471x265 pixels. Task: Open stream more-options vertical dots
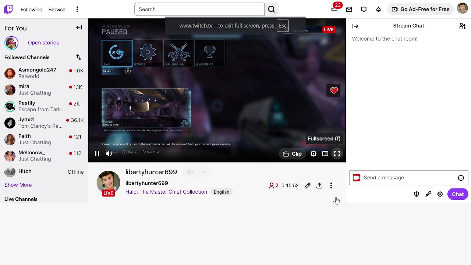click(331, 185)
